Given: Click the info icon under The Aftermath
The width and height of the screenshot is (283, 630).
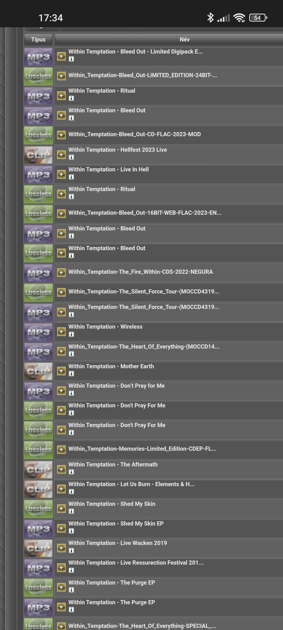Looking at the screenshot, I should pos(71,472).
